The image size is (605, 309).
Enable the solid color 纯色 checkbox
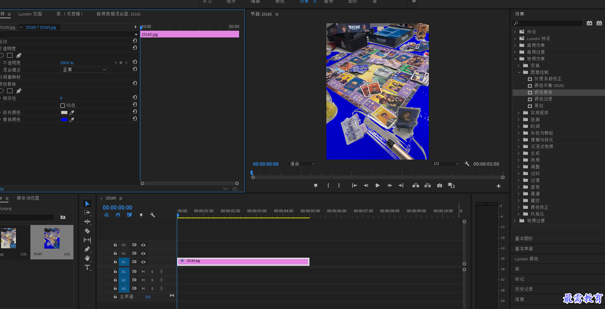point(63,106)
